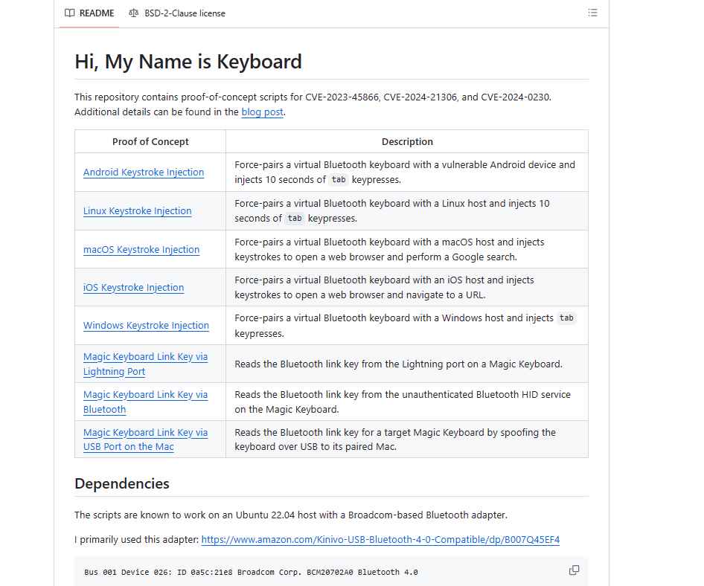
Task: Switch to the README tab
Action: 89,13
